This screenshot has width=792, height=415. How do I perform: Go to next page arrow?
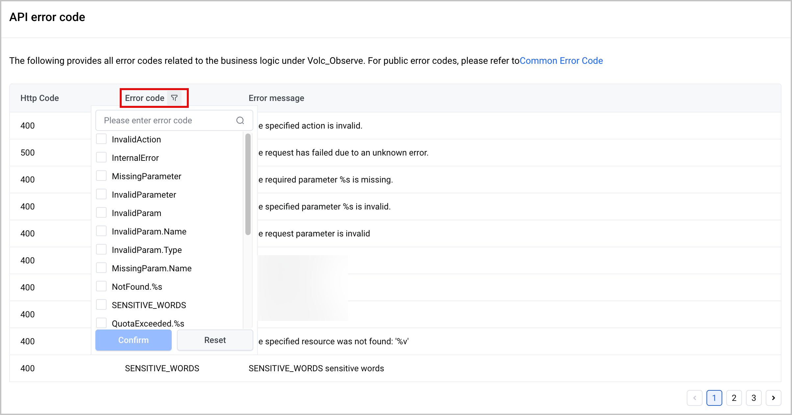pos(773,398)
